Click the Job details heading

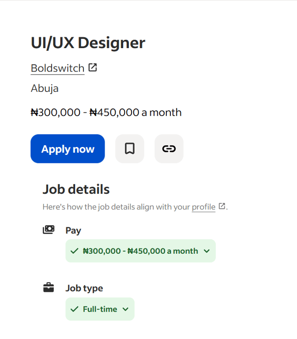point(76,189)
